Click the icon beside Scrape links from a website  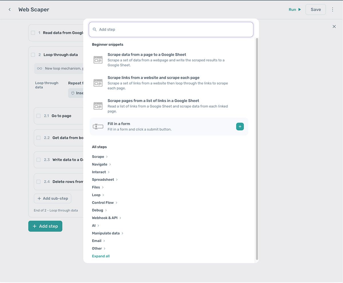(98, 83)
